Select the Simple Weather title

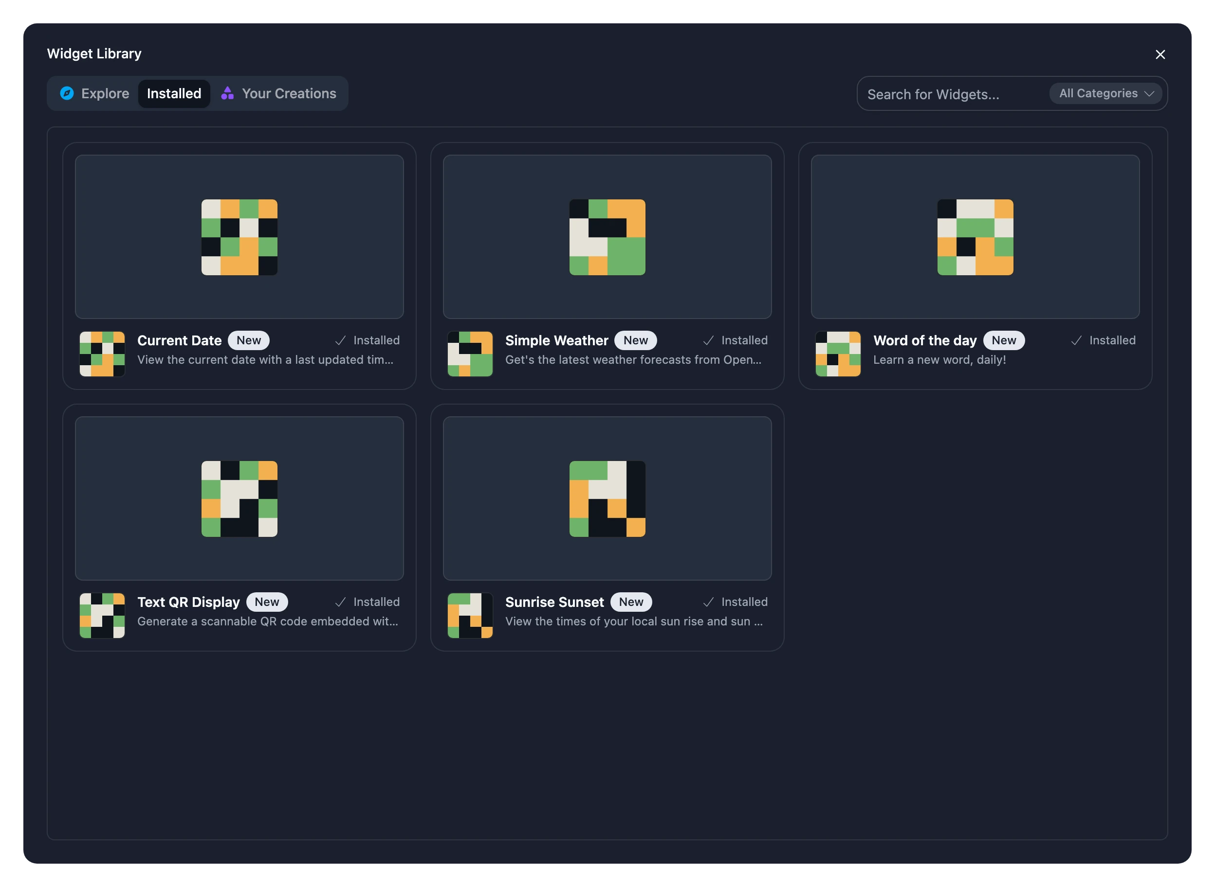[557, 340]
